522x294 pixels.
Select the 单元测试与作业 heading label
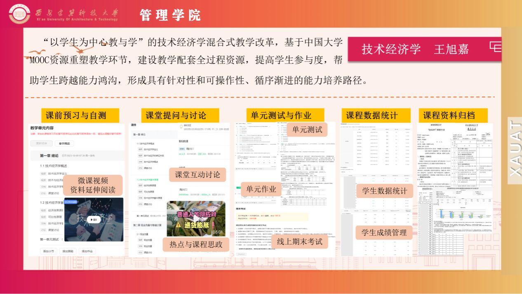285,115
